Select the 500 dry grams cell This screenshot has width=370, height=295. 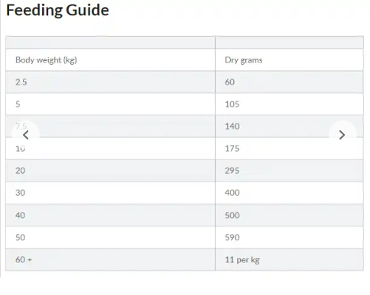[x=289, y=215]
